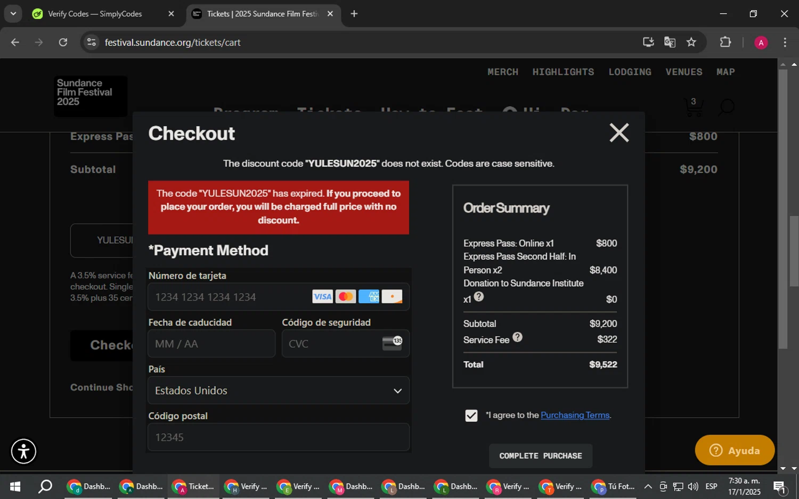The width and height of the screenshot is (799, 499).
Task: Open the accessibility widget icon
Action: pos(23,451)
